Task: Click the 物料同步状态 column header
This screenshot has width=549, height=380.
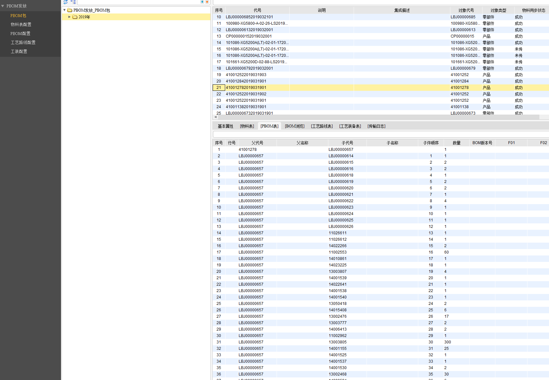Action: tap(533, 10)
